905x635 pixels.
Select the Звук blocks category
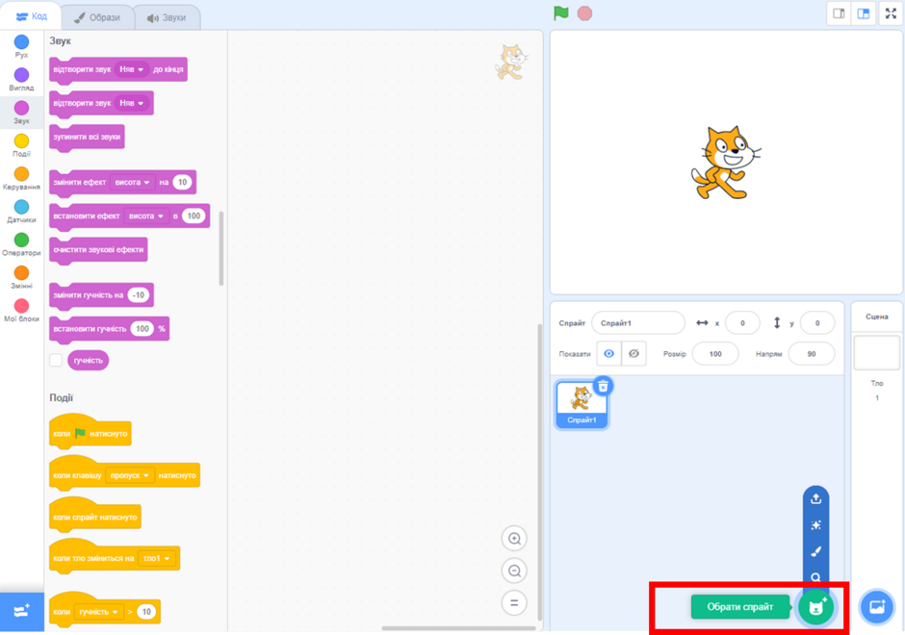coord(21,112)
